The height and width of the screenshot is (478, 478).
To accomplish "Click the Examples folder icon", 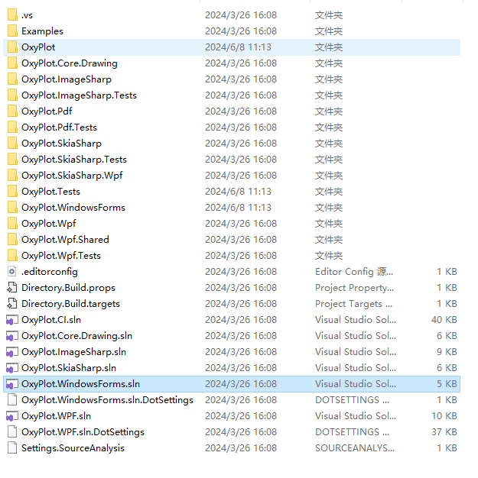I will click(x=12, y=31).
